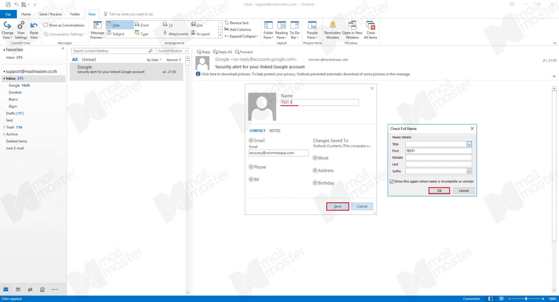Open People Pane options

(x=312, y=30)
